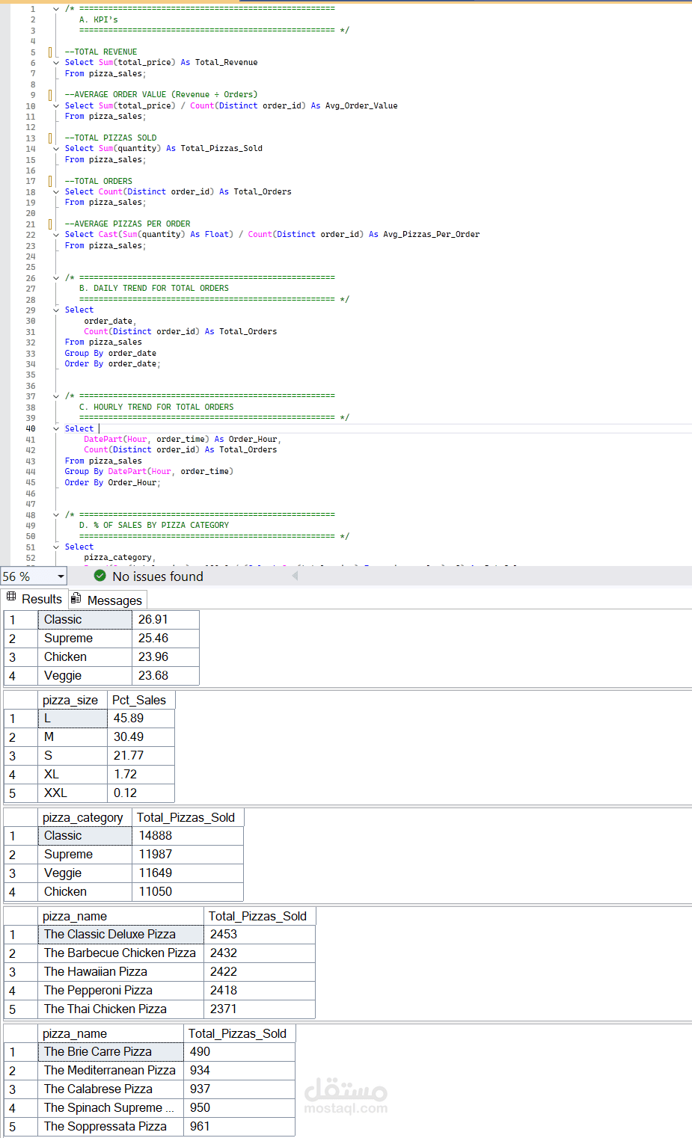
Task: Collapse the Avg_Pizzas_Per_Order Select statement at line 22
Action: (56, 235)
